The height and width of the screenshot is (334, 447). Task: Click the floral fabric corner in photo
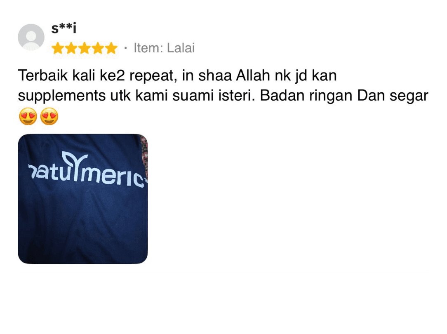144,155
